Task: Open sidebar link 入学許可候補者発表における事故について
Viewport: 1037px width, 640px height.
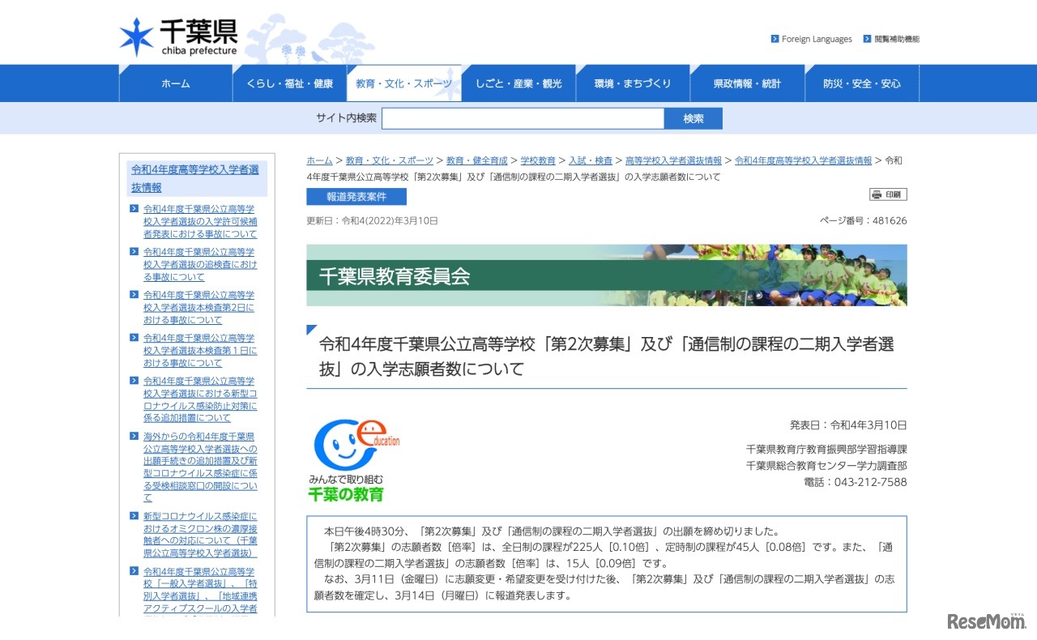Action: [200, 221]
